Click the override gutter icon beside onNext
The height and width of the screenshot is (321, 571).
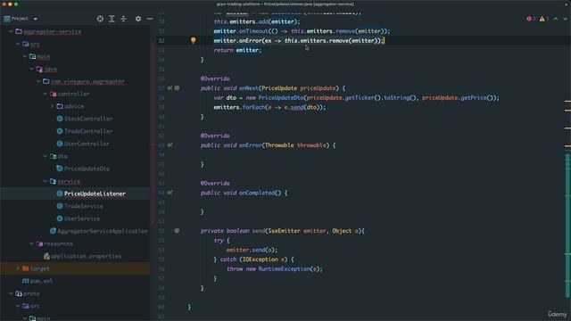click(170, 88)
